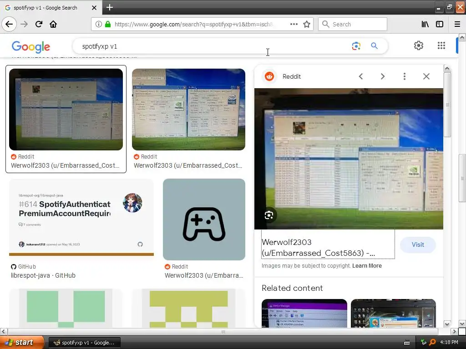Image resolution: width=466 pixels, height=349 pixels.
Task: Click page scrollbar up arrow
Action: point(462,37)
